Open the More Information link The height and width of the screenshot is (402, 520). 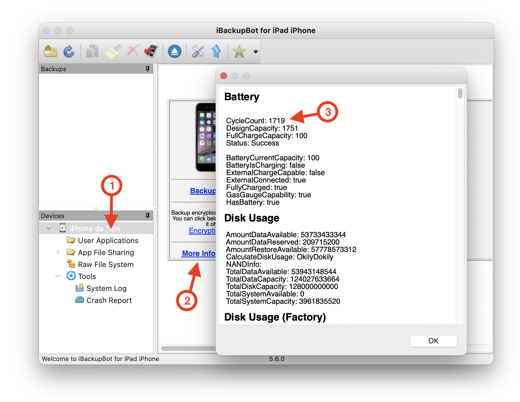pyautogui.click(x=199, y=253)
